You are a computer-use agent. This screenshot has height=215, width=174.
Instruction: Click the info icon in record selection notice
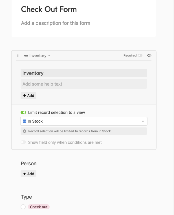click(x=25, y=131)
